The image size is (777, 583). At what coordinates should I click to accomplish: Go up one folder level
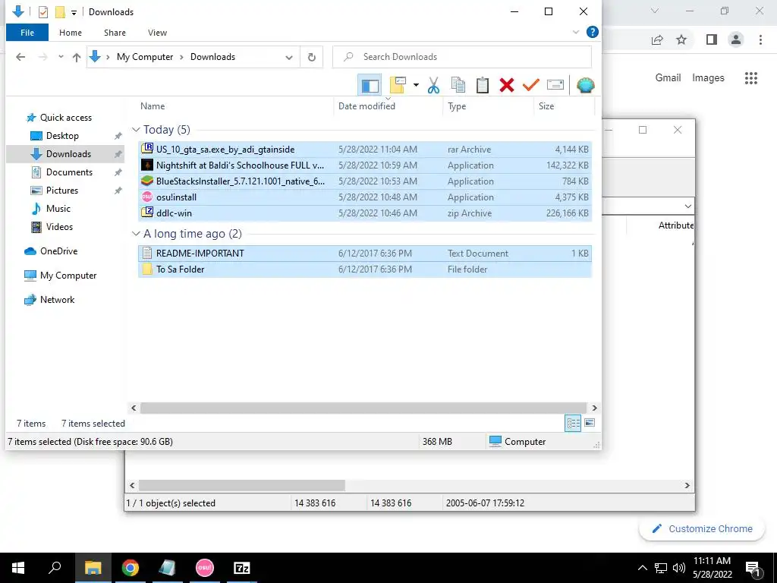[x=77, y=57]
